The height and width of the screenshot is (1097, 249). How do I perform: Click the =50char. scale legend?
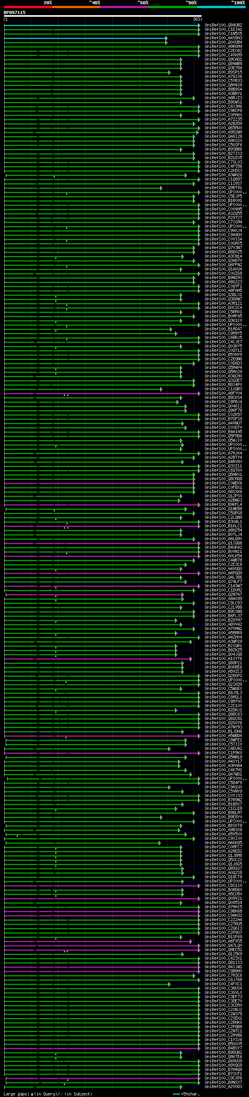pyautogui.click(x=186, y=1094)
